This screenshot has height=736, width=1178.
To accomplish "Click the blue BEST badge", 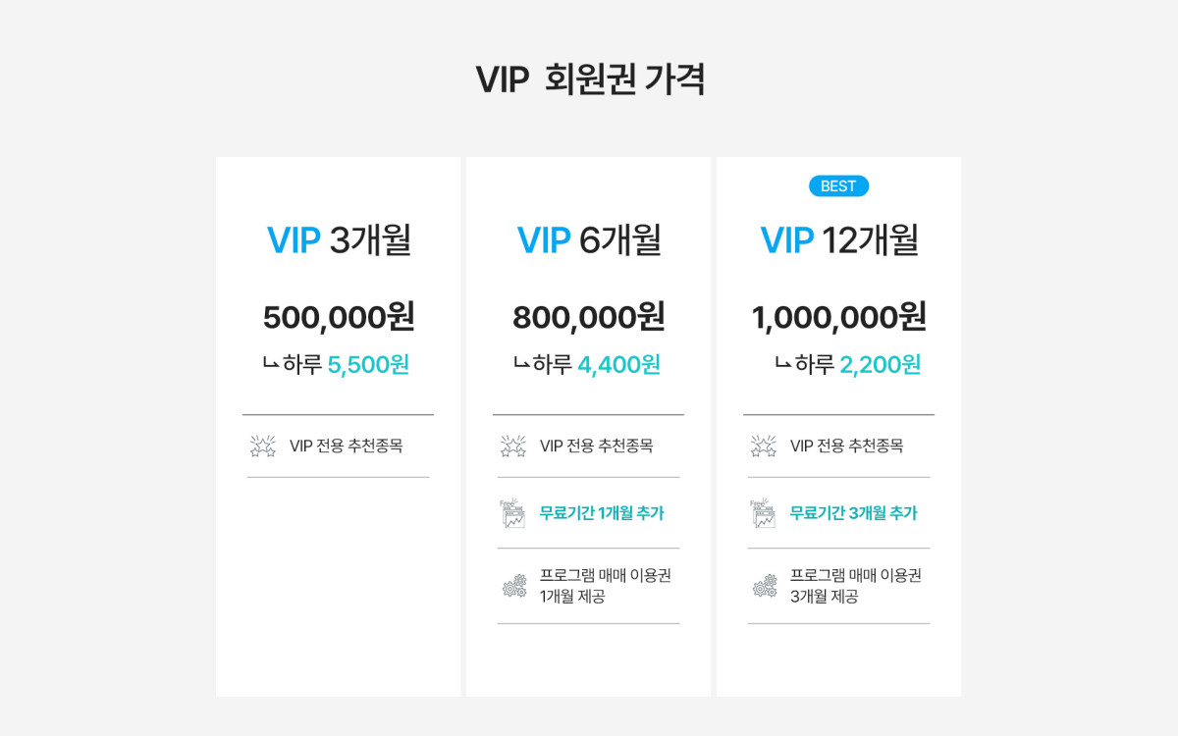I will coord(838,186).
